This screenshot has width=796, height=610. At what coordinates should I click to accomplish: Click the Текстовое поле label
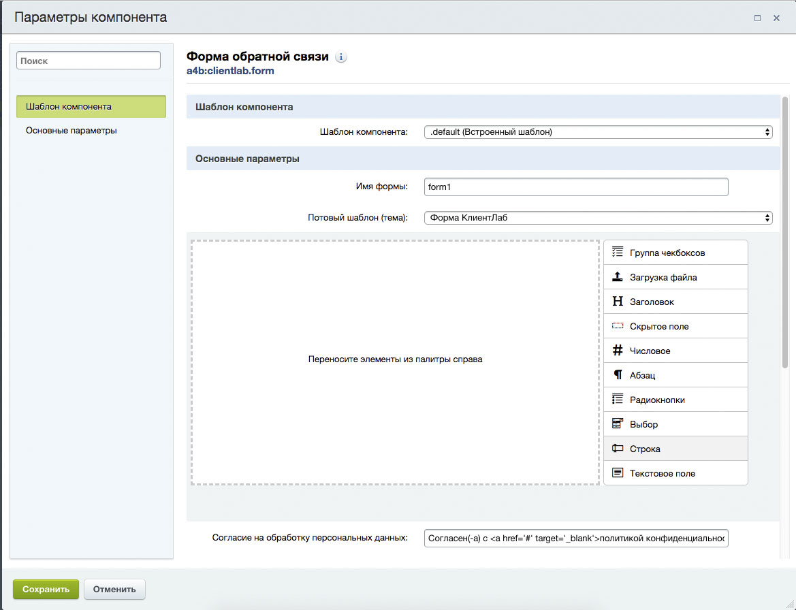click(663, 473)
